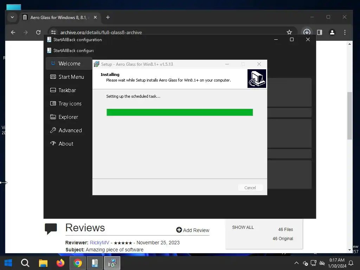
Task: Cancel the Aero Glass installation
Action: coord(250,188)
